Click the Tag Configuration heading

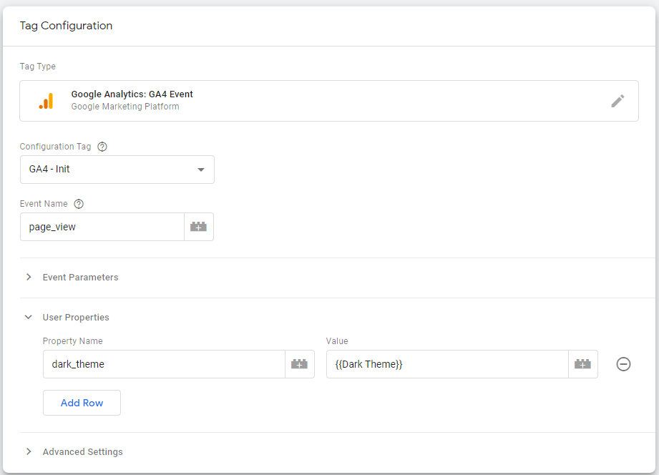coord(66,26)
